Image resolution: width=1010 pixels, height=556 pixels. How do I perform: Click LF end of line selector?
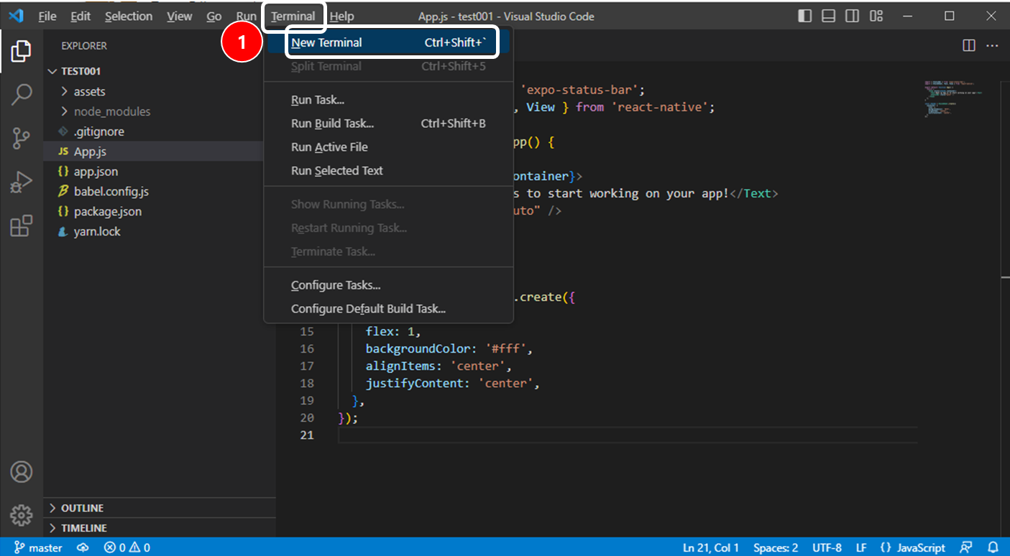tap(860, 547)
